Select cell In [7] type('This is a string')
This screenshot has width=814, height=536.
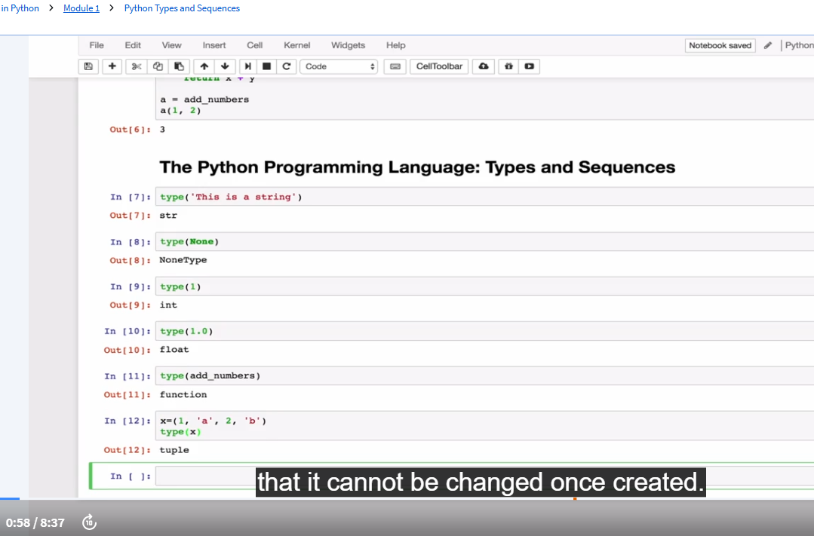(484, 197)
